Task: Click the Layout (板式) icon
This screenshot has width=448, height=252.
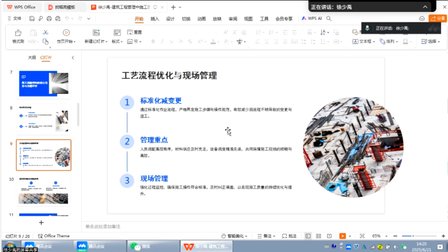Action: pos(117,33)
